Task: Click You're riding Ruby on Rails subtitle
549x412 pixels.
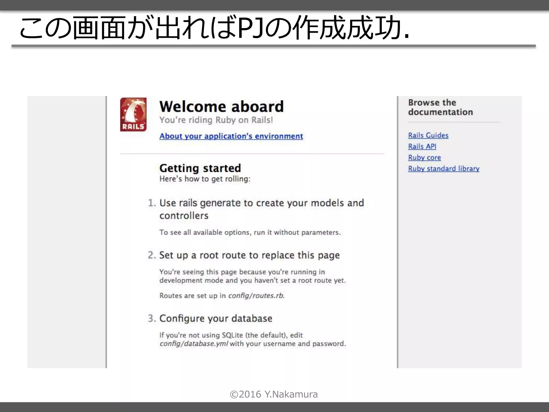Action: (x=216, y=120)
